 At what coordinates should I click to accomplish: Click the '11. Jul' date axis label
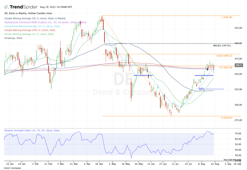[x=175, y=164]
